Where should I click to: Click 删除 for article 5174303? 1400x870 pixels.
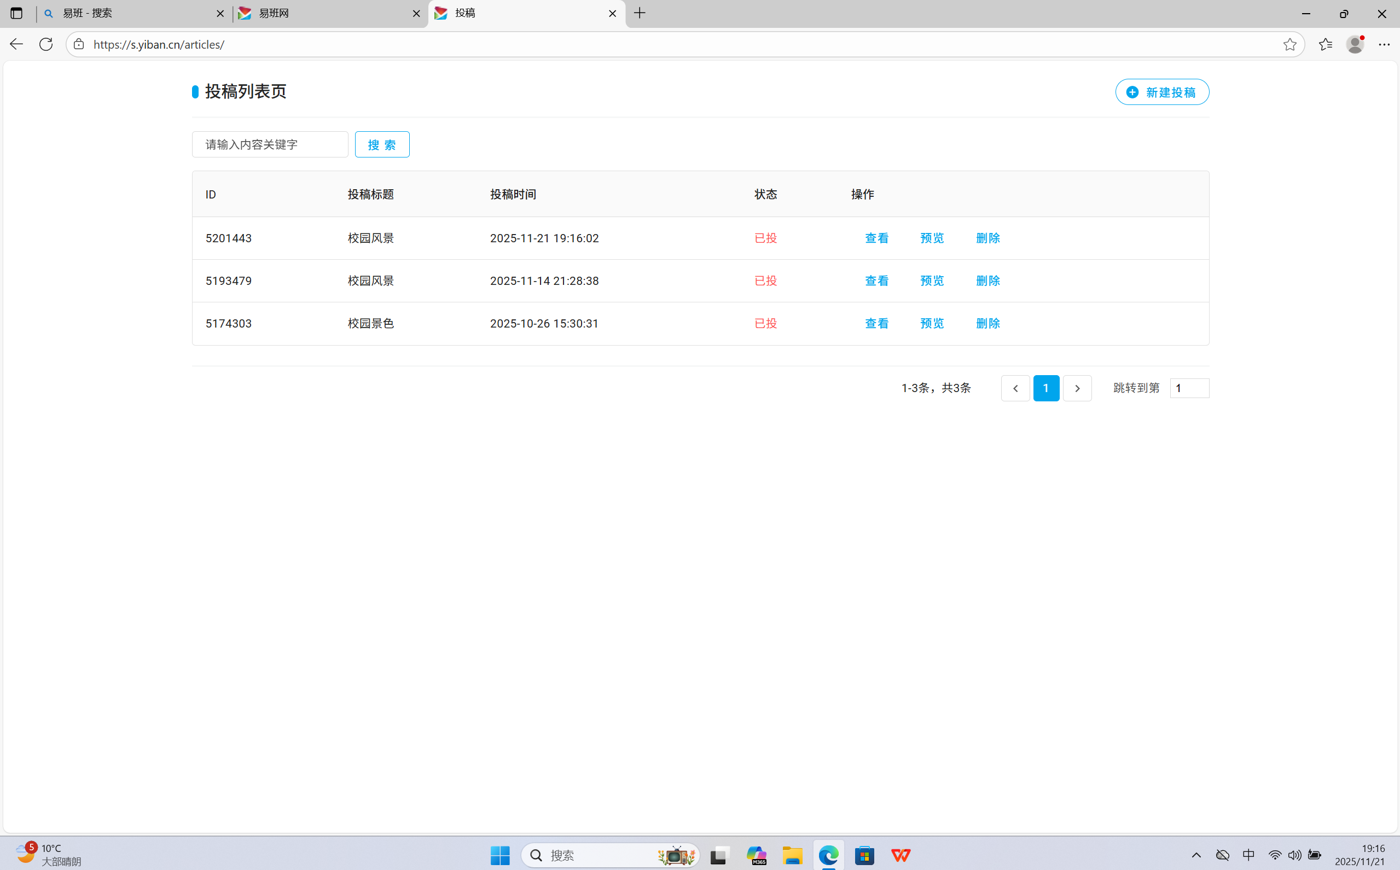pos(987,323)
